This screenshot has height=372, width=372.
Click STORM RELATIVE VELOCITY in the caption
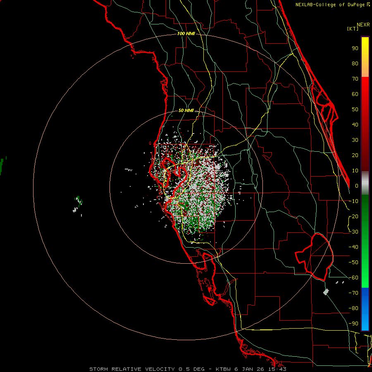tap(132, 369)
